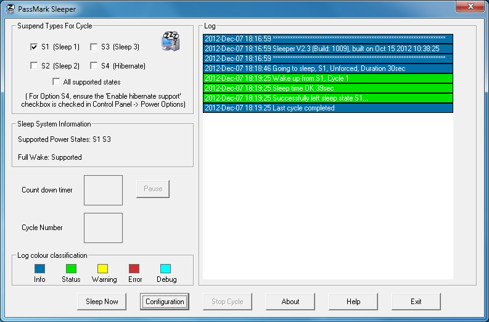
Task: Check the S4 (Hibernate) option
Action: pyautogui.click(x=94, y=65)
